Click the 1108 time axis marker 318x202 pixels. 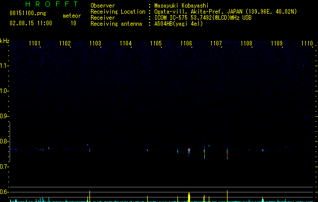(x=246, y=43)
